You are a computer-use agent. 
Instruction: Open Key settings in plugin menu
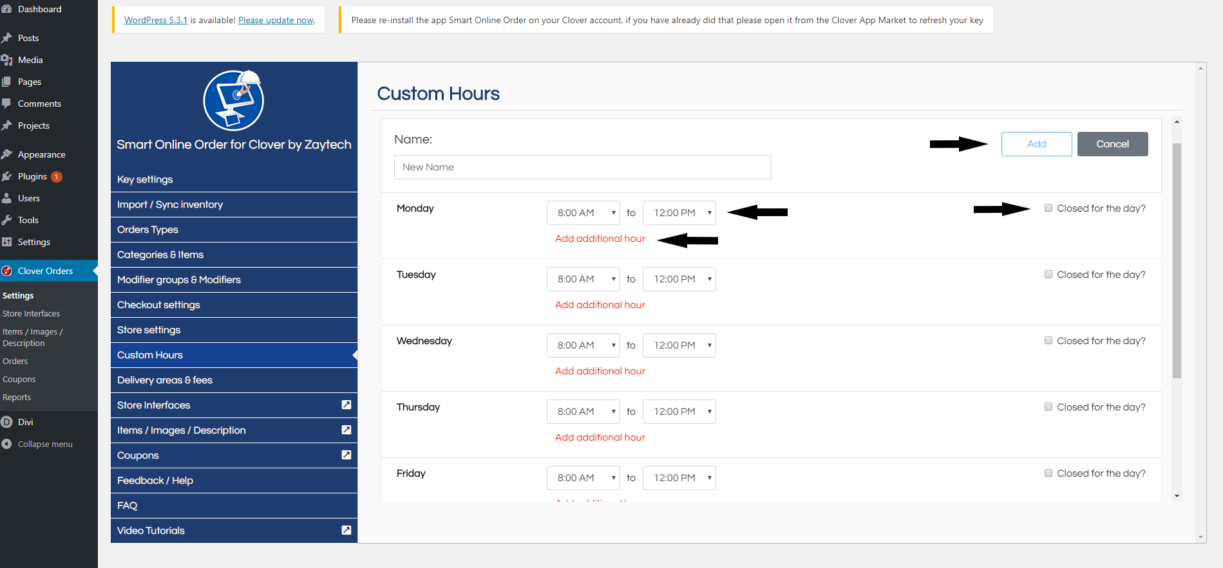234,179
